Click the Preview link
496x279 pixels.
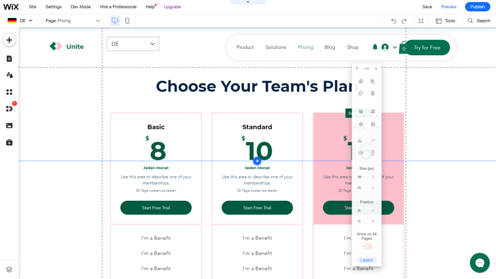448,7
